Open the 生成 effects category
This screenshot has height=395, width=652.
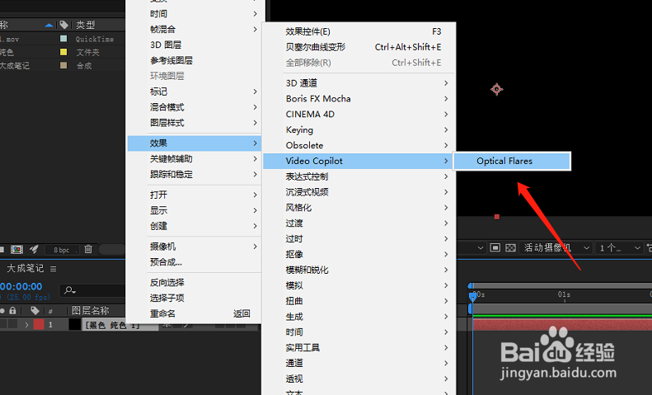point(359,317)
